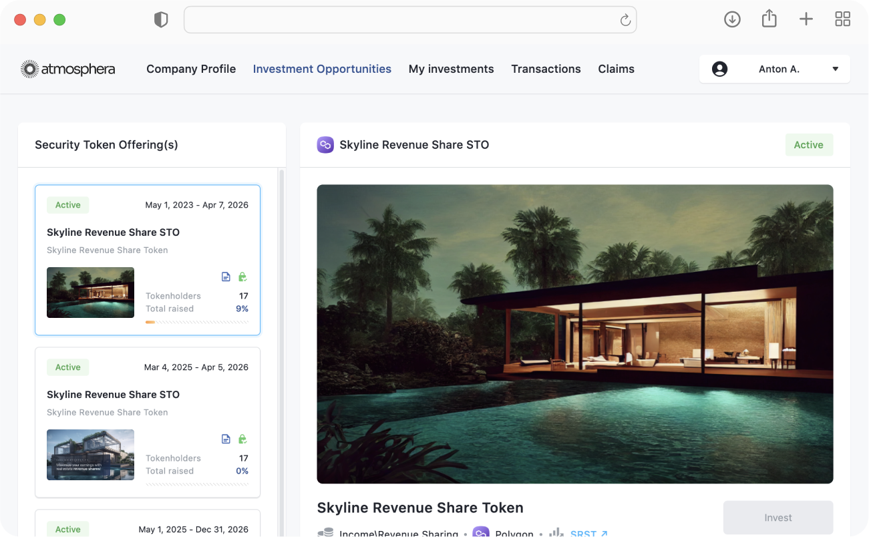Viewport: 869px width, 537px height.
Task: Click the browser address bar
Action: pyautogui.click(x=410, y=20)
